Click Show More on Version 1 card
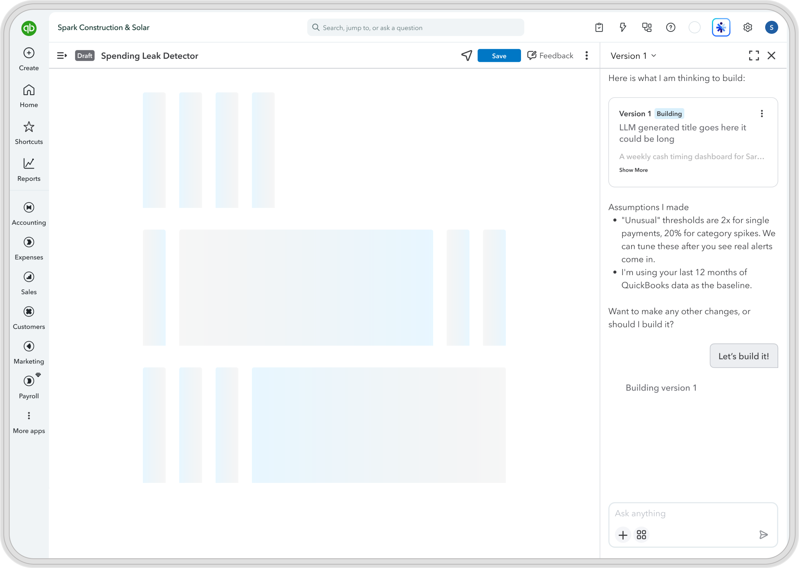The width and height of the screenshot is (799, 568). pyautogui.click(x=633, y=170)
